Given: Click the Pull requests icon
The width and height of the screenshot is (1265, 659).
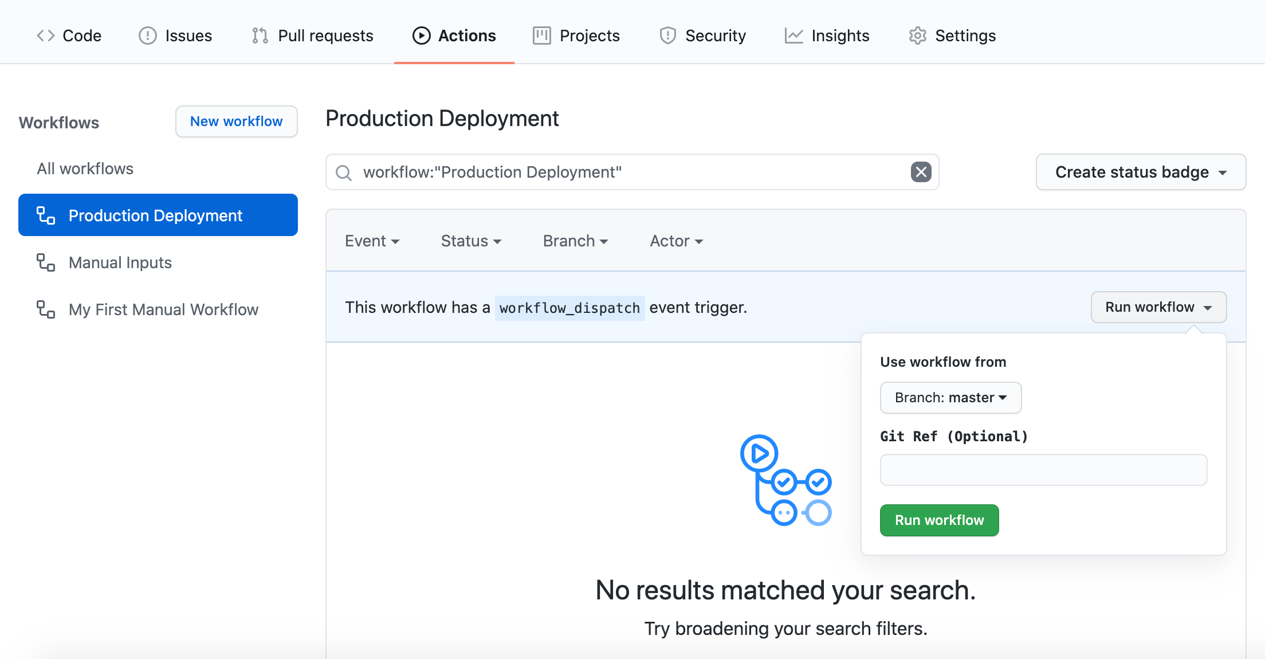Looking at the screenshot, I should [260, 36].
